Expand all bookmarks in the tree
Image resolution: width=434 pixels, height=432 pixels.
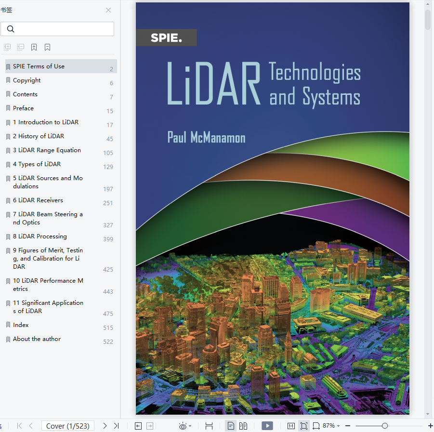click(x=8, y=47)
